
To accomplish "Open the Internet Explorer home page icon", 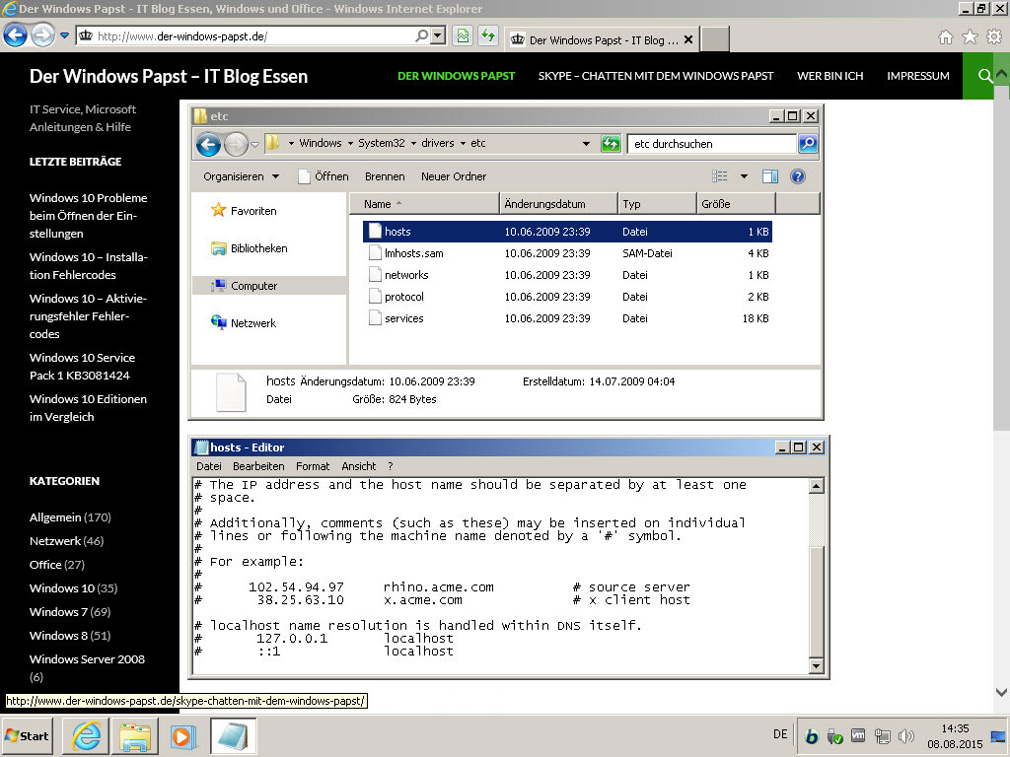I will tap(945, 37).
